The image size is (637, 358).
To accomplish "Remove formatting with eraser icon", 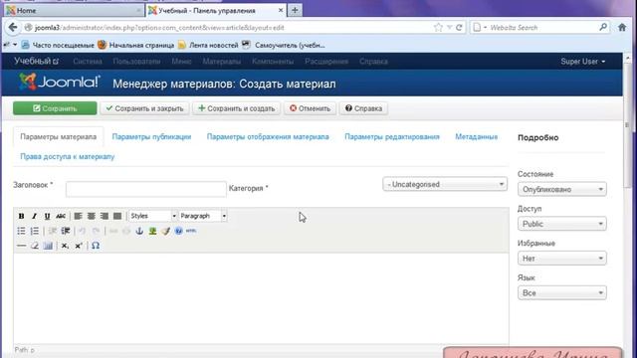I will [x=35, y=246].
